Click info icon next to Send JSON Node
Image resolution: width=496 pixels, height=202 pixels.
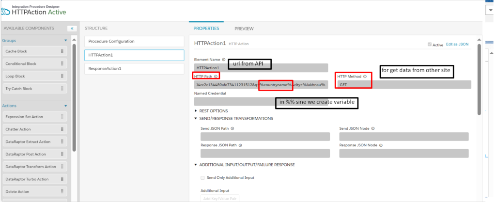373,129
